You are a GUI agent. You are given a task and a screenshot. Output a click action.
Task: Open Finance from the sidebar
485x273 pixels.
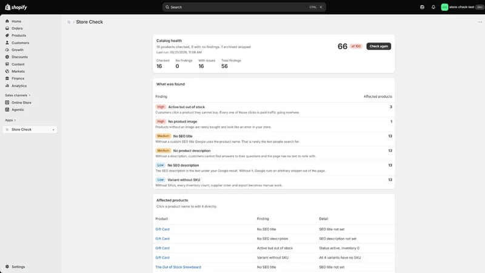(x=18, y=79)
